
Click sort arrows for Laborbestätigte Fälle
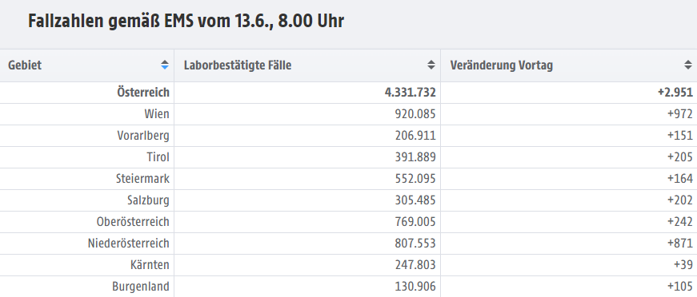pyautogui.click(x=431, y=65)
